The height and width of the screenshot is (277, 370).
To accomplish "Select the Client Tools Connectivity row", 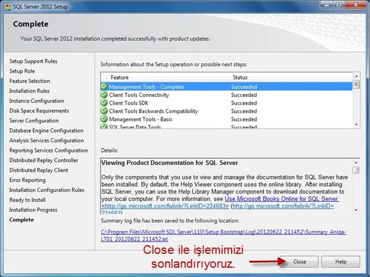I will click(x=226, y=95).
